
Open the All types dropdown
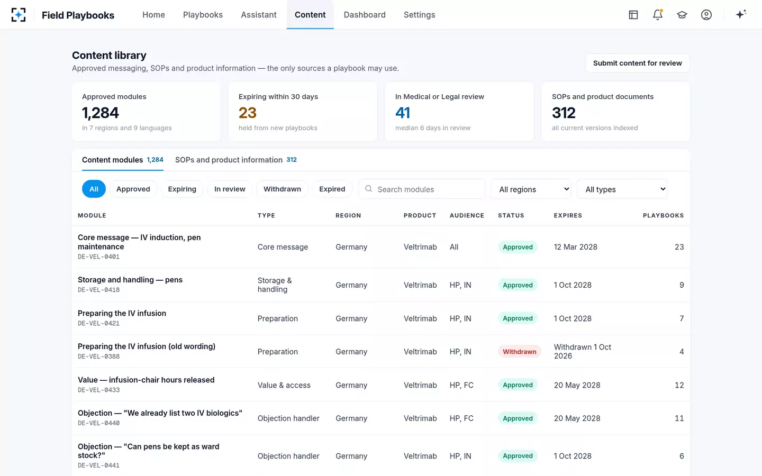click(x=622, y=189)
